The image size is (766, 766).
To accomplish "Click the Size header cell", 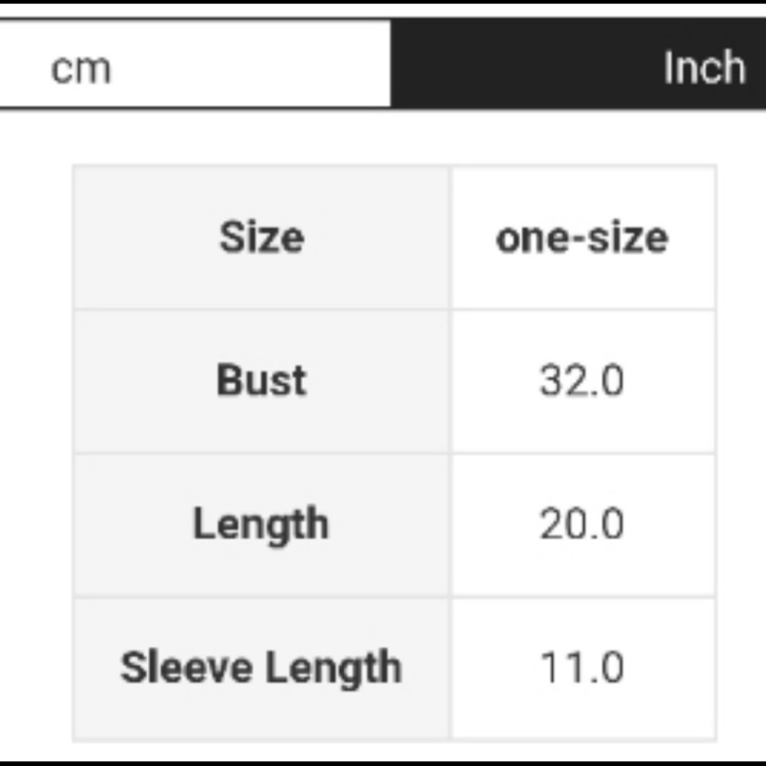I will 261,237.
